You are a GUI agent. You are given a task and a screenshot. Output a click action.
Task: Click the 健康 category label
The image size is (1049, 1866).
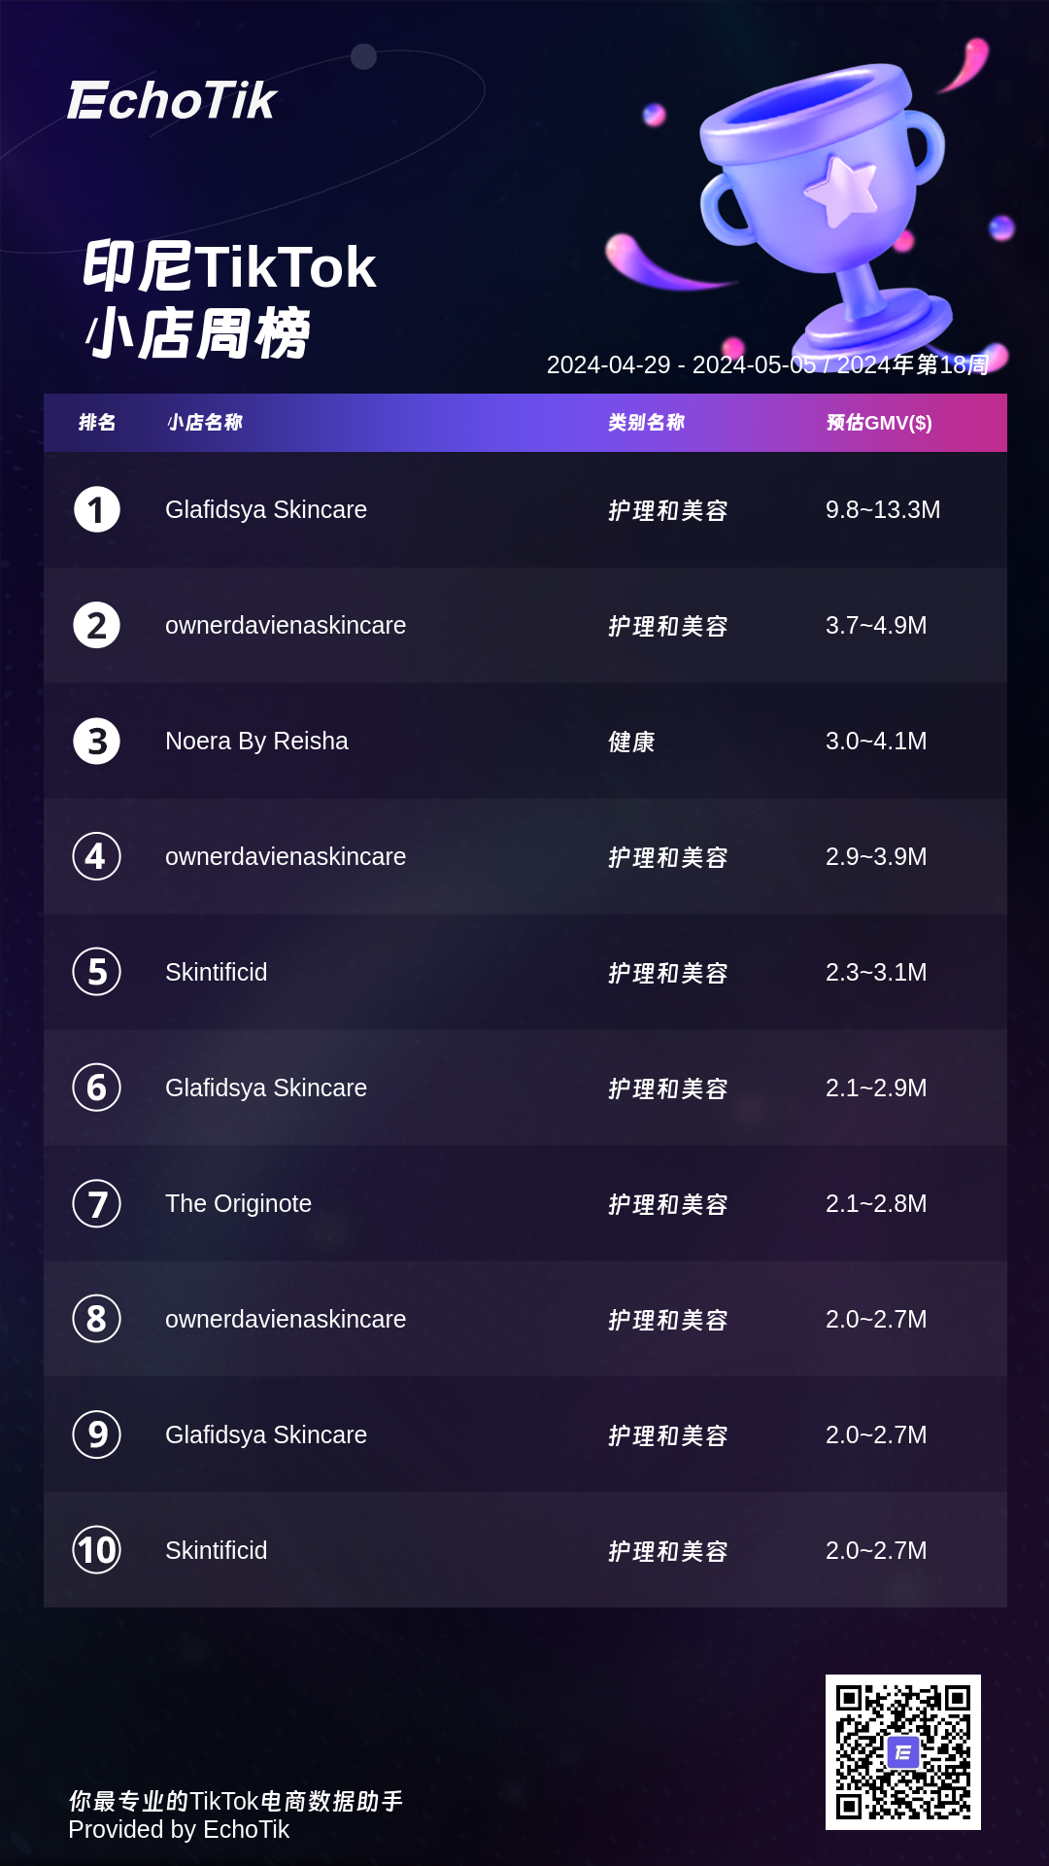631,743
